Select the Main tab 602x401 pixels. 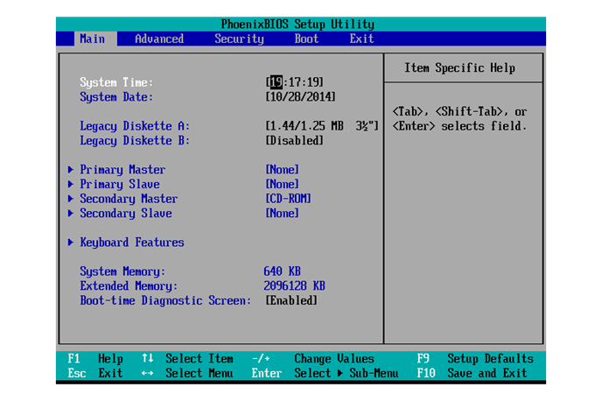pyautogui.click(x=92, y=39)
